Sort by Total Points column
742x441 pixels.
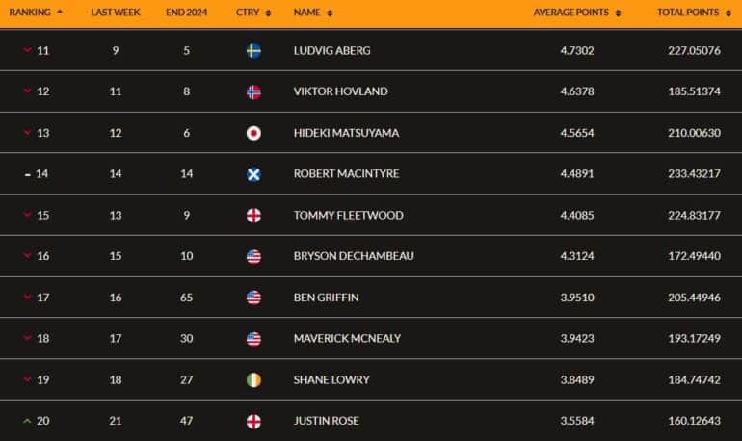(694, 13)
